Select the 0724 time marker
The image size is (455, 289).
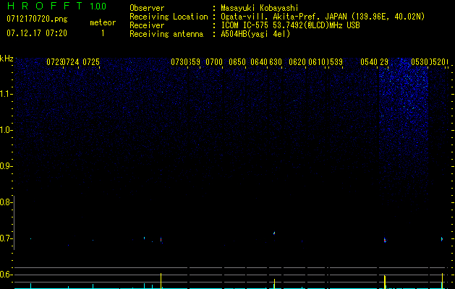[71, 62]
